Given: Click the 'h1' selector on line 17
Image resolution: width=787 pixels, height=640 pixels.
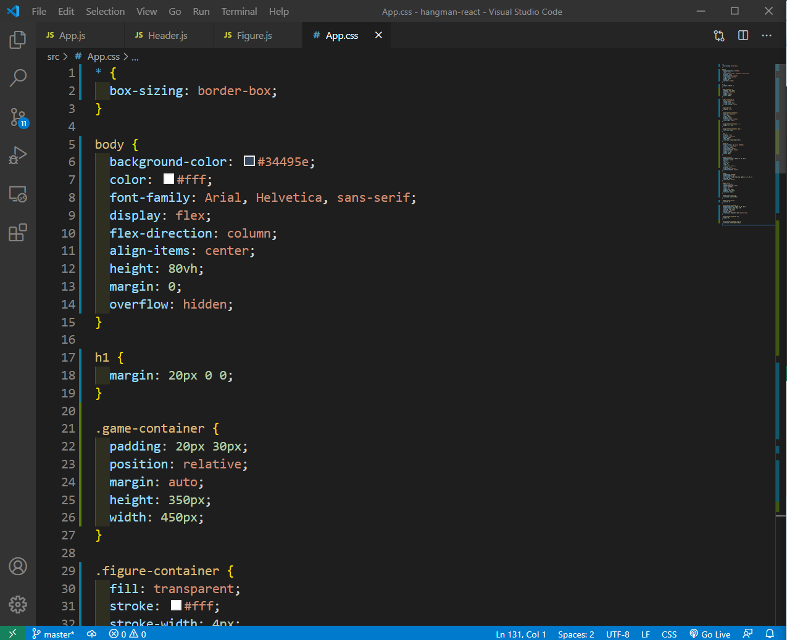Looking at the screenshot, I should pos(102,357).
